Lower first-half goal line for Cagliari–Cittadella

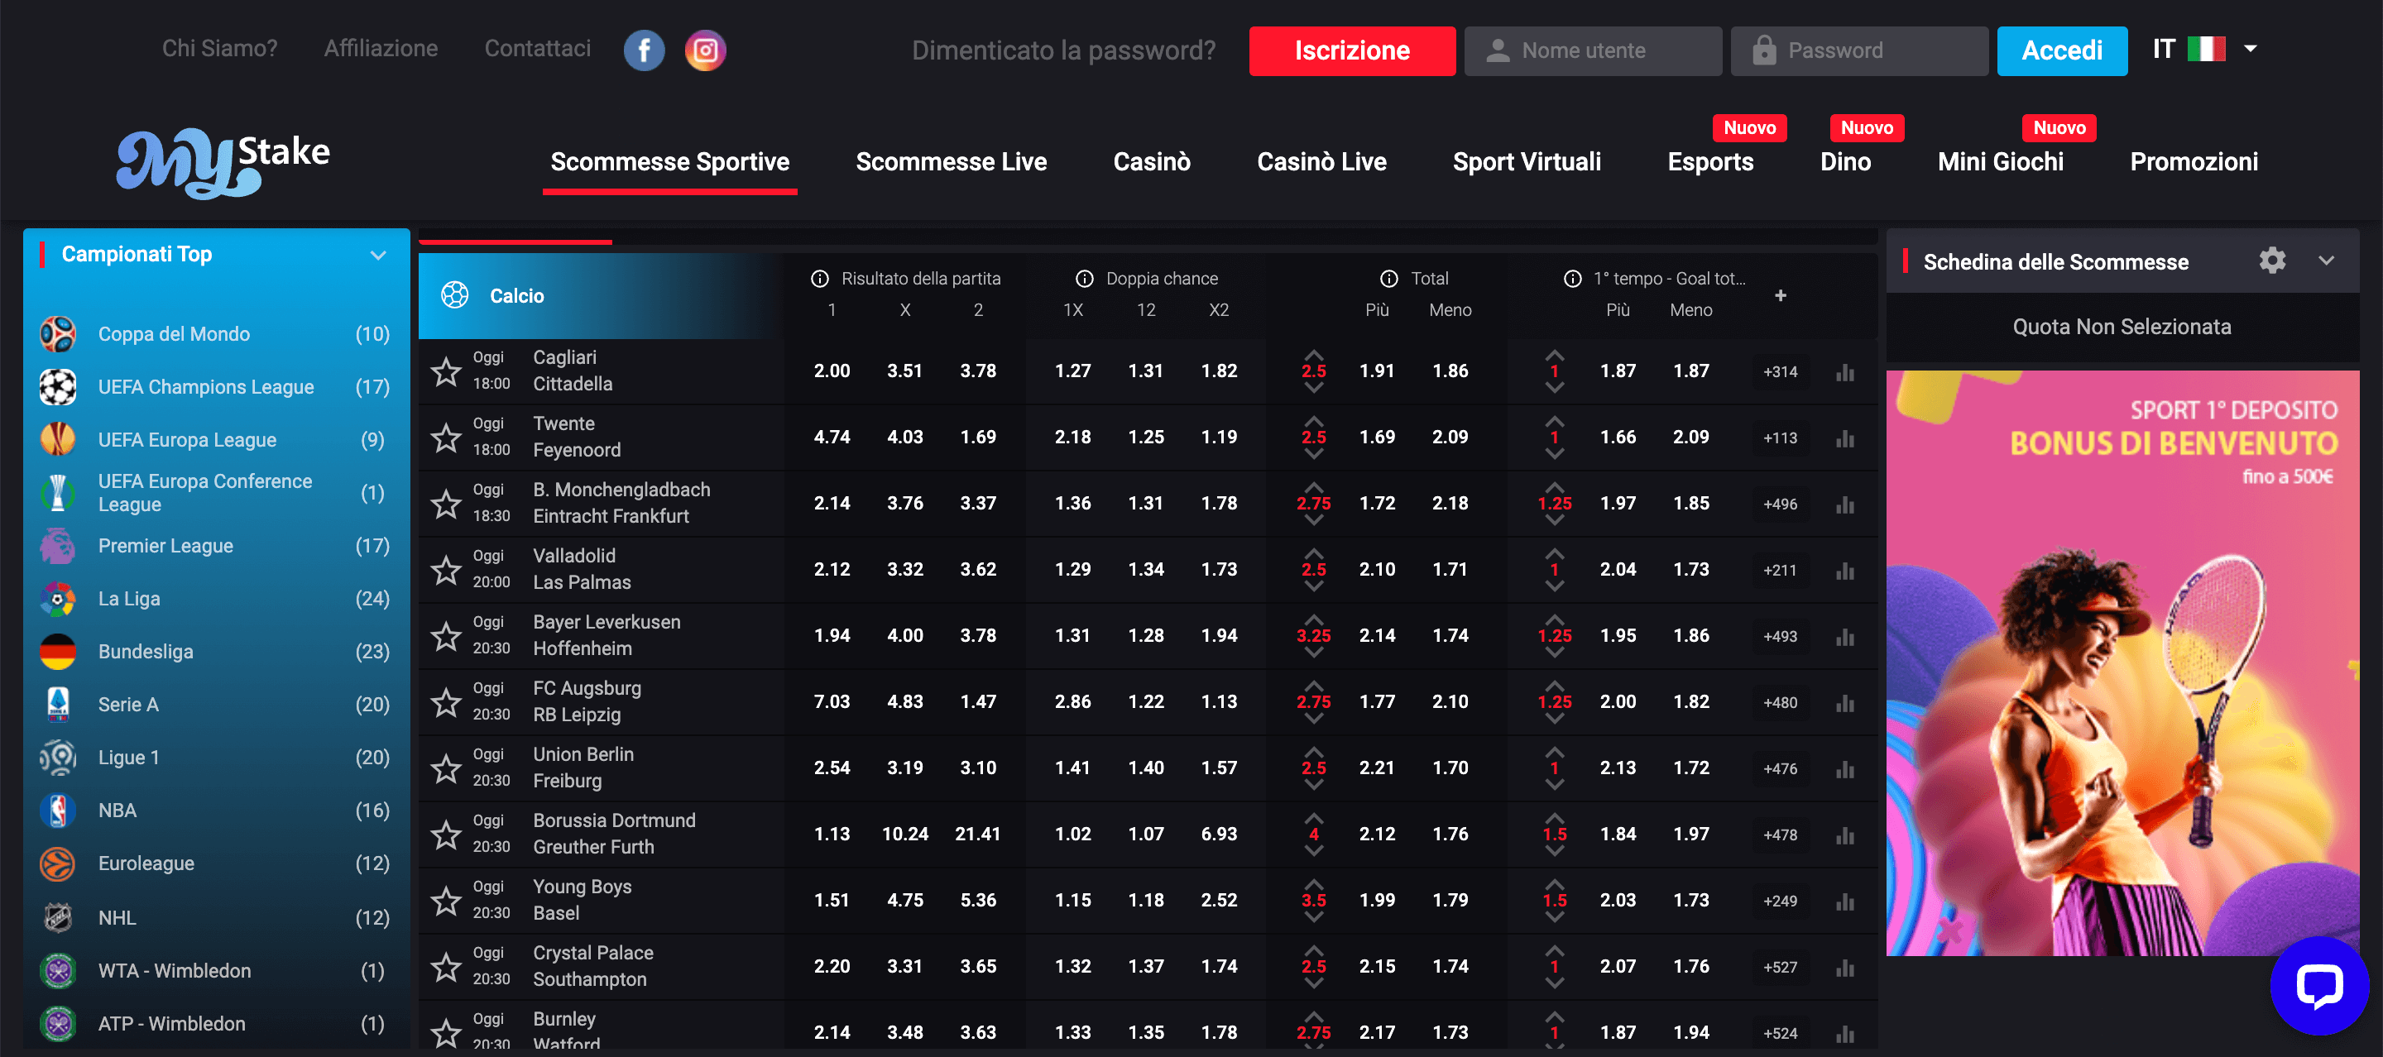click(x=1554, y=389)
